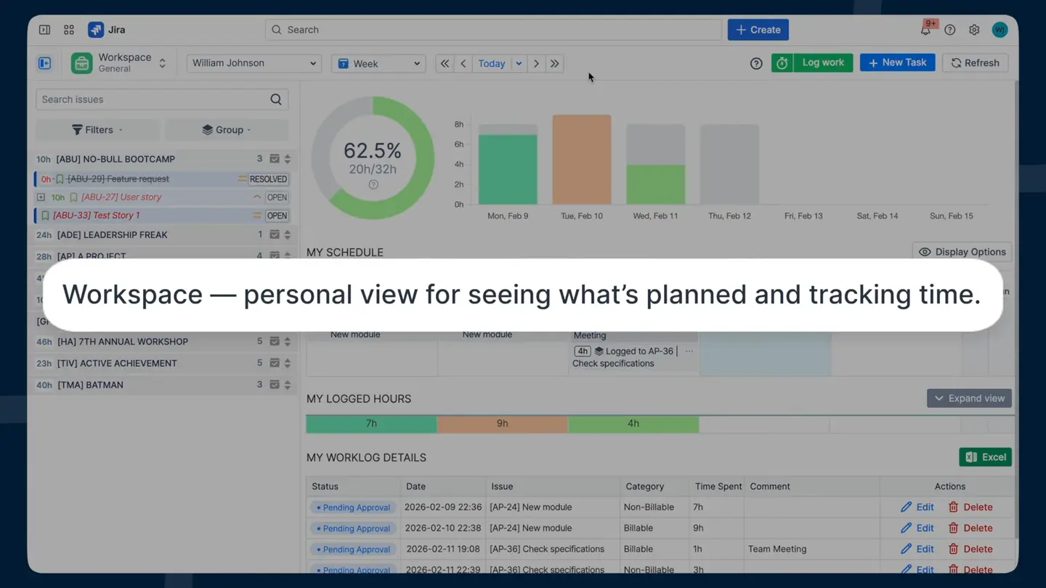
Task: Click the Jira logo icon
Action: (95, 30)
